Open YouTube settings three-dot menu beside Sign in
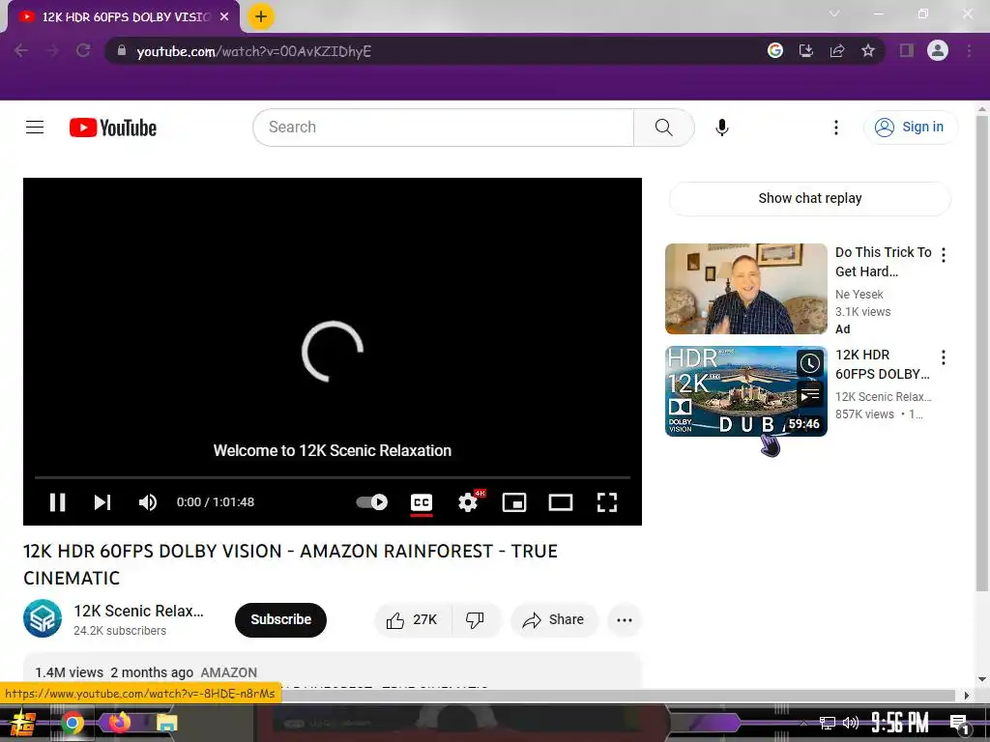The image size is (990, 742). coord(836,128)
